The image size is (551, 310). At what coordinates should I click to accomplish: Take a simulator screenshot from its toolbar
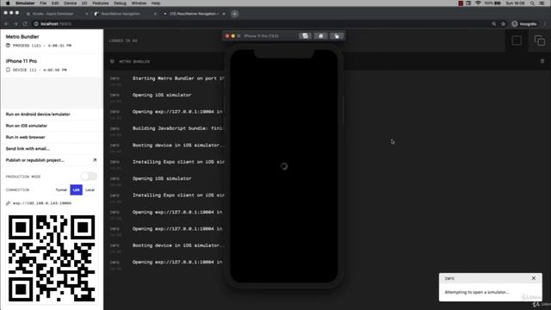pos(305,36)
